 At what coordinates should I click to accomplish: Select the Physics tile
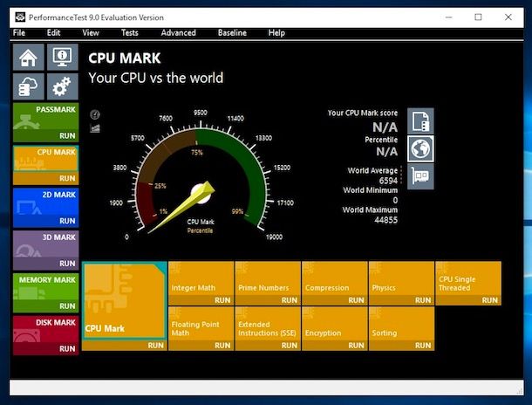tap(402, 278)
